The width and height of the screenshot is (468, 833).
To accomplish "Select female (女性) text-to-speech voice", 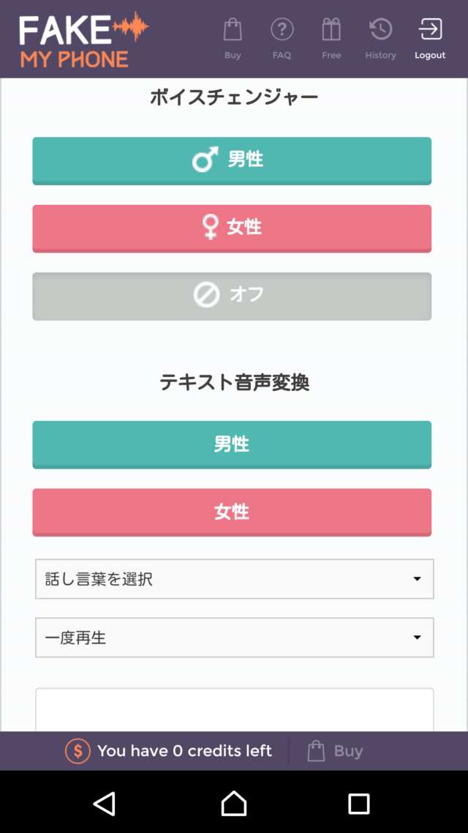I will coord(232,512).
